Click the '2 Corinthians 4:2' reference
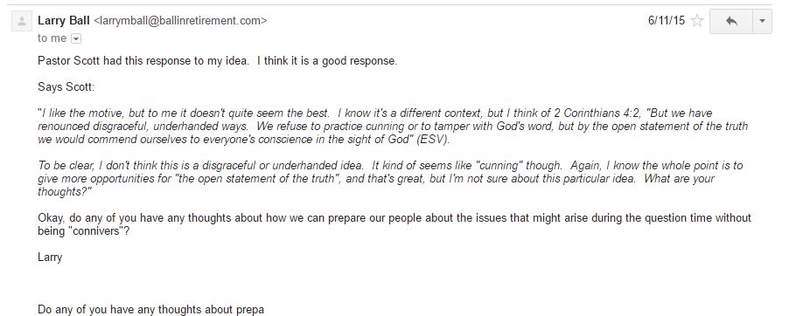796x316 pixels. tap(598, 113)
